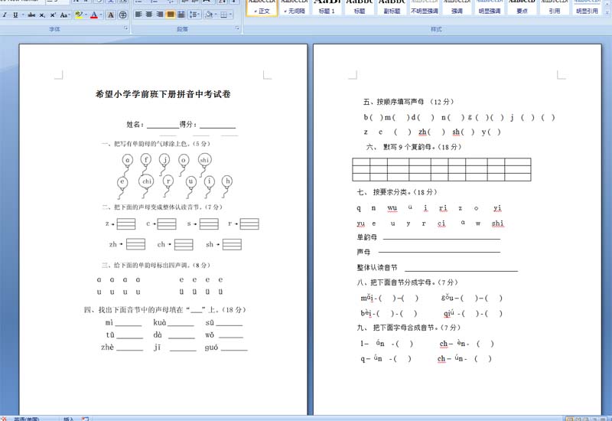Open enclosed character tool
Image resolution: width=612 pixels, height=421 pixels.
123,15
